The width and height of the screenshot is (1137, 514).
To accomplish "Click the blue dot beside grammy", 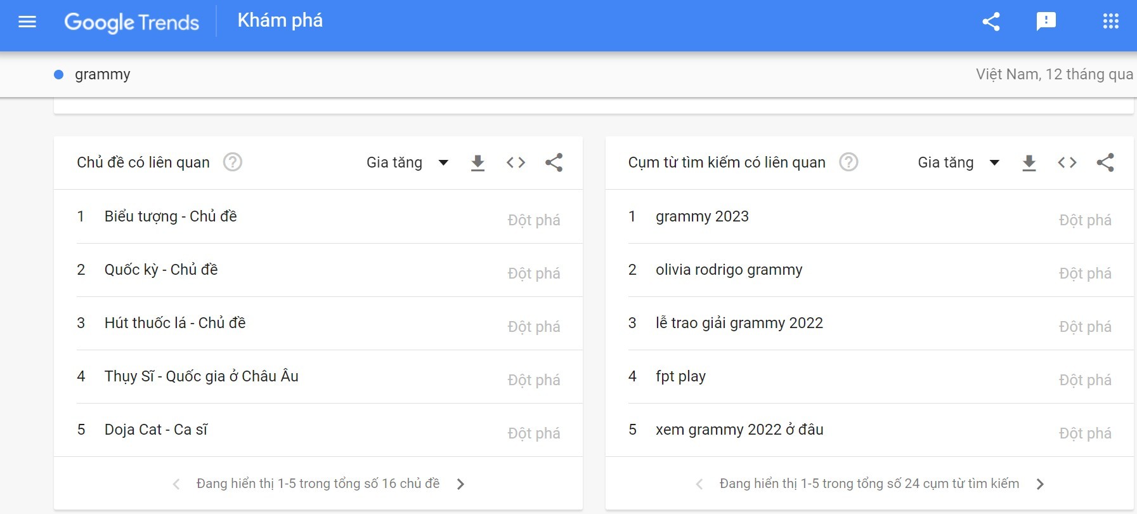I will pos(59,74).
